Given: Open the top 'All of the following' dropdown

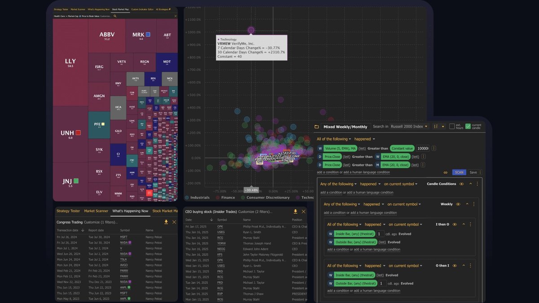Looking at the screenshot, I should (x=334, y=139).
